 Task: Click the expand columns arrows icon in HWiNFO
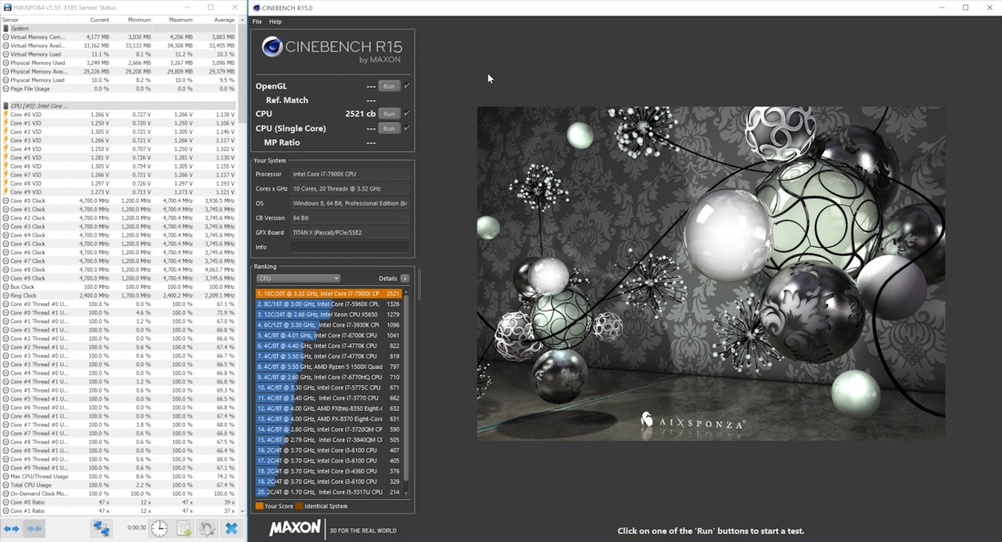tap(11, 528)
